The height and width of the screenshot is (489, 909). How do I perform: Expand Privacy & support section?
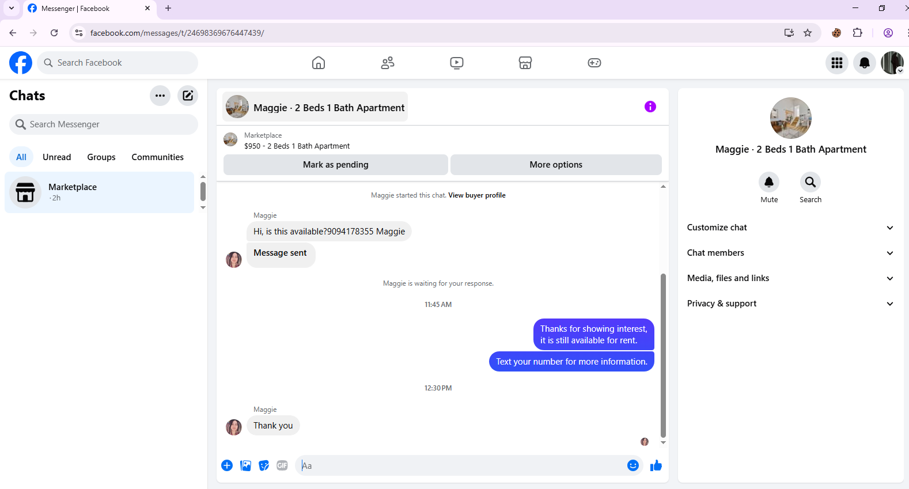pos(790,304)
